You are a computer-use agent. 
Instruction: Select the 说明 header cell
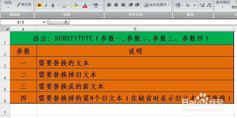coord(135,51)
